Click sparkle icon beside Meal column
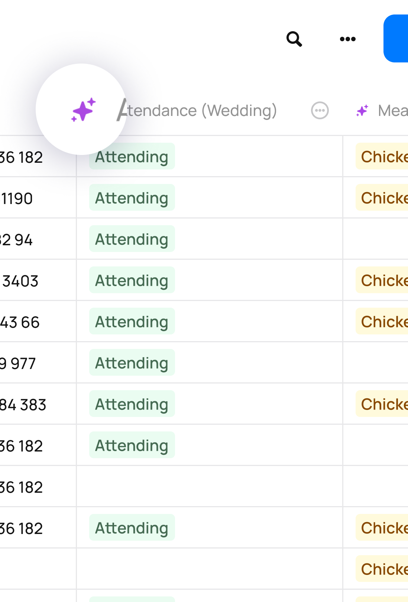This screenshot has height=602, width=408. pos(362,110)
